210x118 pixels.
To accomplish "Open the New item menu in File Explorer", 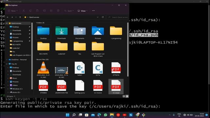I will (13, 11).
